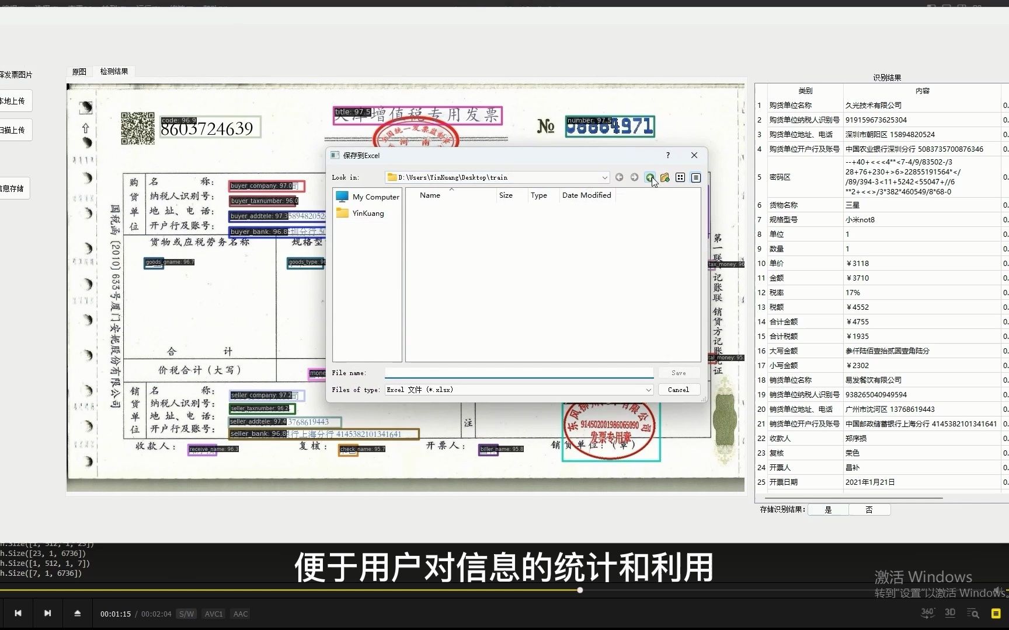Open the Look in folder dropdown
The height and width of the screenshot is (630, 1009).
point(604,177)
